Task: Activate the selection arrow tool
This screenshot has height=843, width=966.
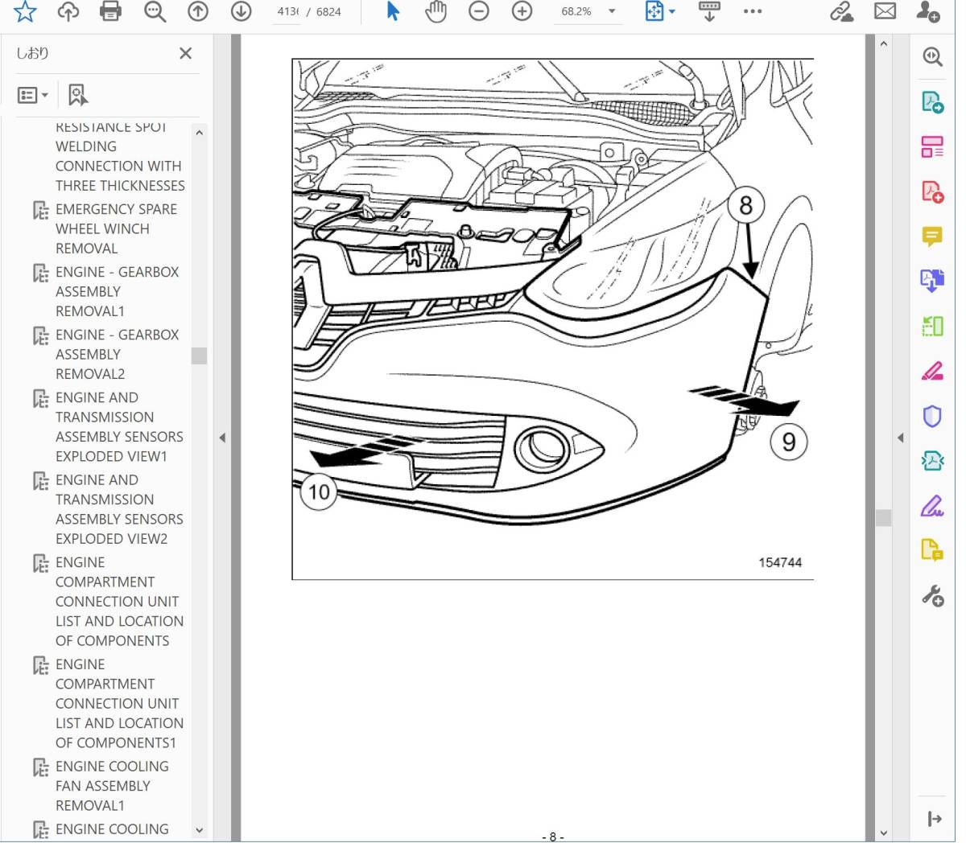Action: click(x=394, y=11)
